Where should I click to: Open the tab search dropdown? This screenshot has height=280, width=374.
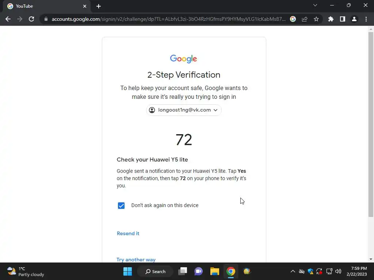tap(315, 5)
